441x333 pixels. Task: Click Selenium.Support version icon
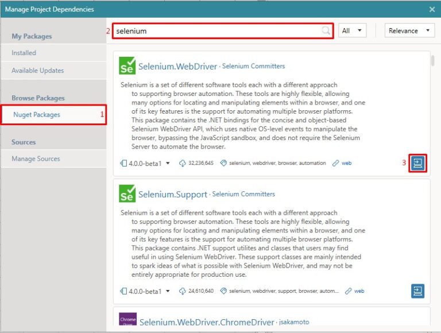[x=123, y=291]
